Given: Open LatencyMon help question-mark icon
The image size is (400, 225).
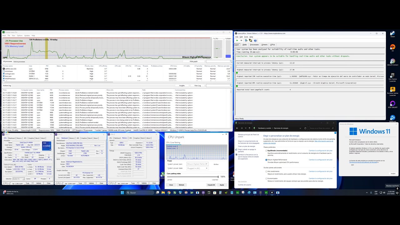Looking at the screenshot, I should point(255,40).
